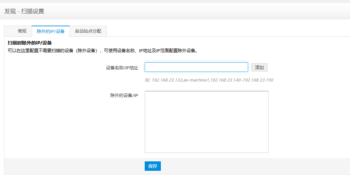The height and width of the screenshot is (190, 350).
Task: Click 发现 in the page title
Action: coord(10,11)
